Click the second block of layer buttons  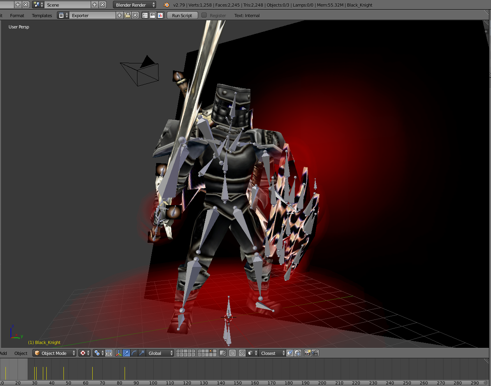(207, 353)
